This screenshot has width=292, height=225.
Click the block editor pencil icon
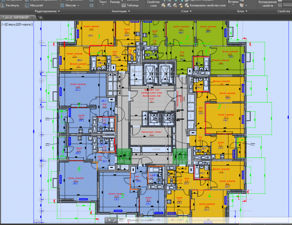pyautogui.click(x=242, y=5)
